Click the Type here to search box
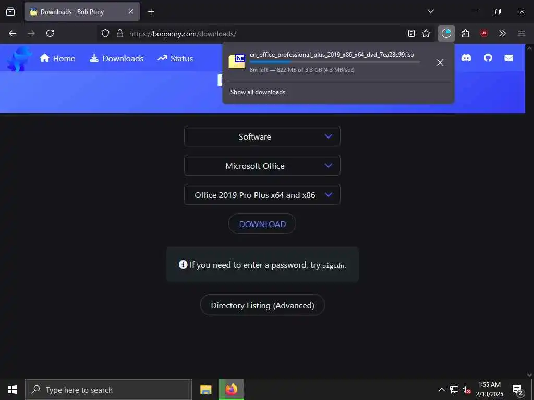Image resolution: width=534 pixels, height=400 pixels. pos(108,390)
